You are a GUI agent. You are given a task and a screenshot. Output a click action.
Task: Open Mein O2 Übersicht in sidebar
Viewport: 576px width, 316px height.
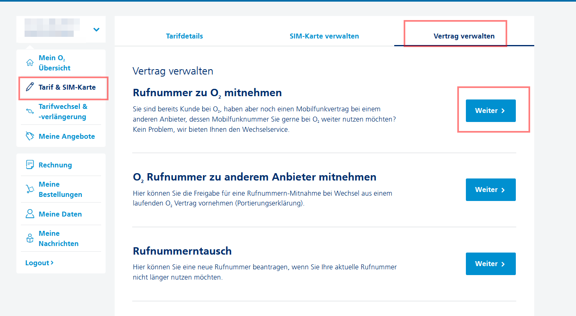coord(55,63)
